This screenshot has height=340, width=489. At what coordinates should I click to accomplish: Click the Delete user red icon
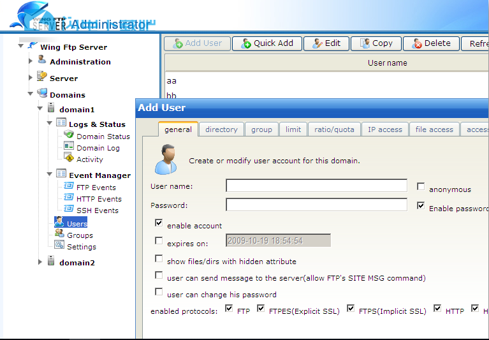[417, 43]
